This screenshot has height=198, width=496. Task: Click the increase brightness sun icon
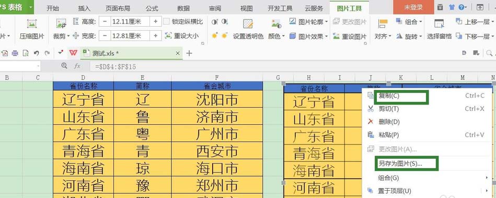click(215, 36)
